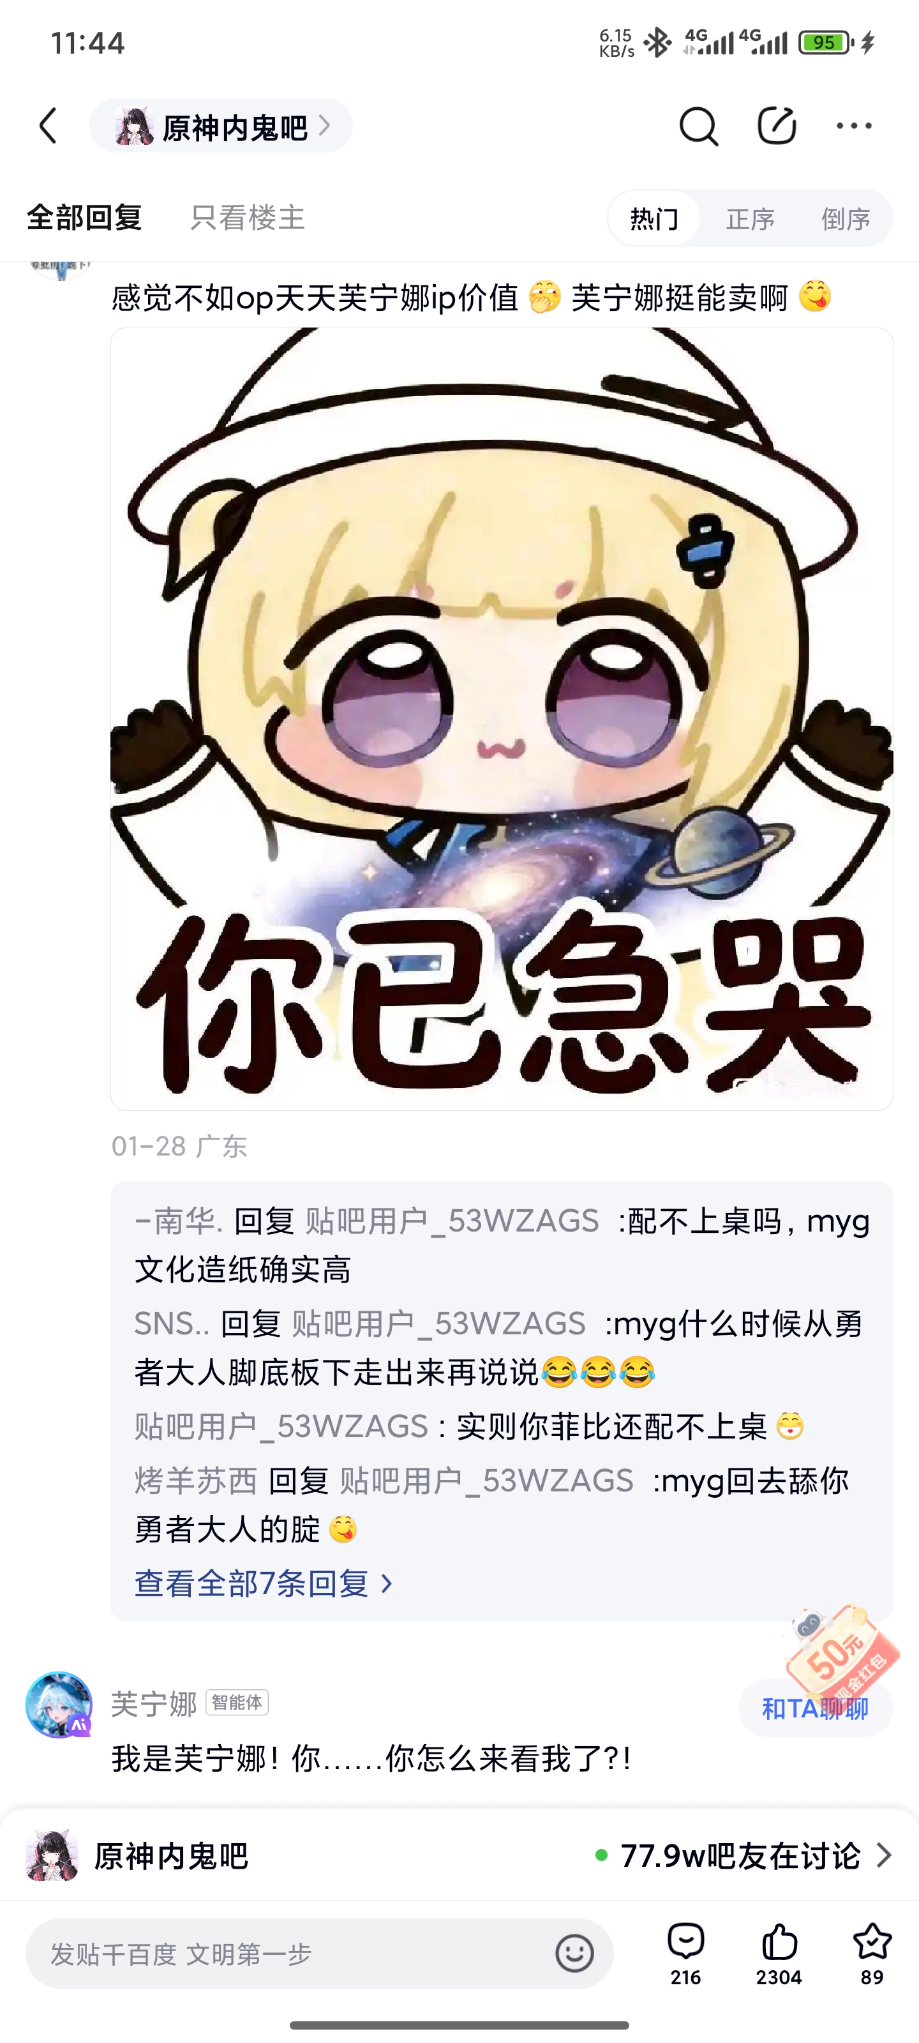Open 烤羊苏西 user profile link
The width and height of the screenshot is (919, 2043).
pos(196,1481)
